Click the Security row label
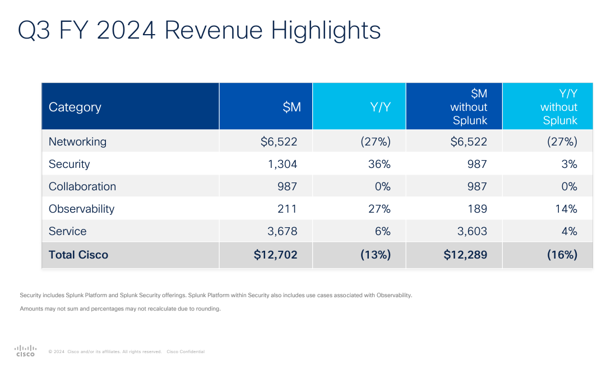 coord(69,164)
